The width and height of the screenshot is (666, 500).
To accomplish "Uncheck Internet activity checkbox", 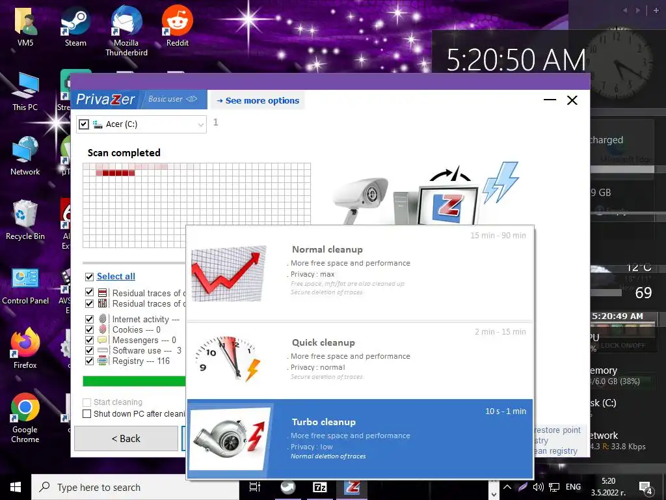I will tap(89, 319).
